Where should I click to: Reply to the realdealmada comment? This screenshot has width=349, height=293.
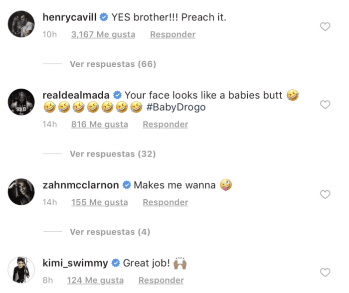[165, 124]
